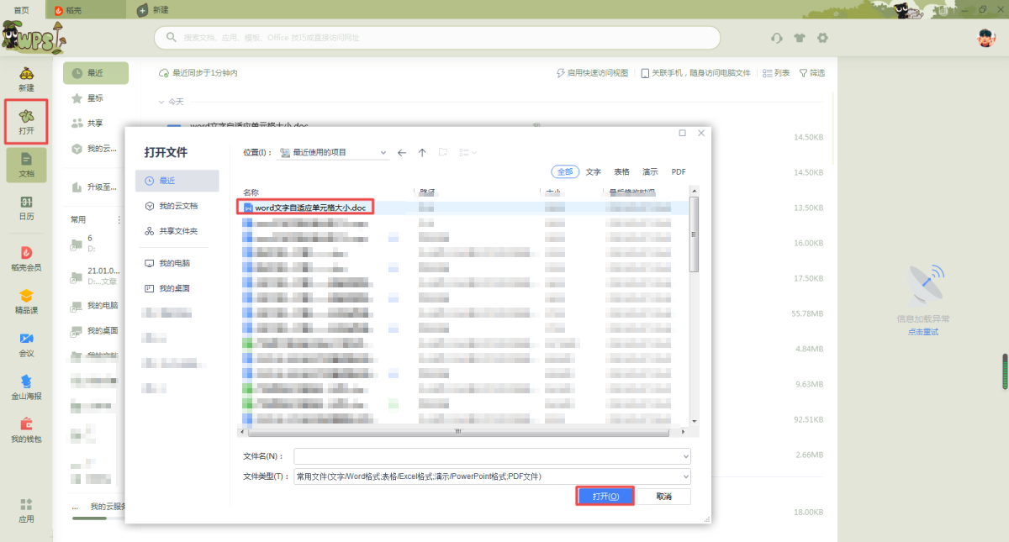Select the 全部 file type filter
The image size is (1009, 542).
[565, 171]
